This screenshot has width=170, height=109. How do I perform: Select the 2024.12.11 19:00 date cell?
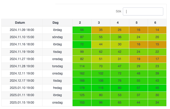(22, 73)
